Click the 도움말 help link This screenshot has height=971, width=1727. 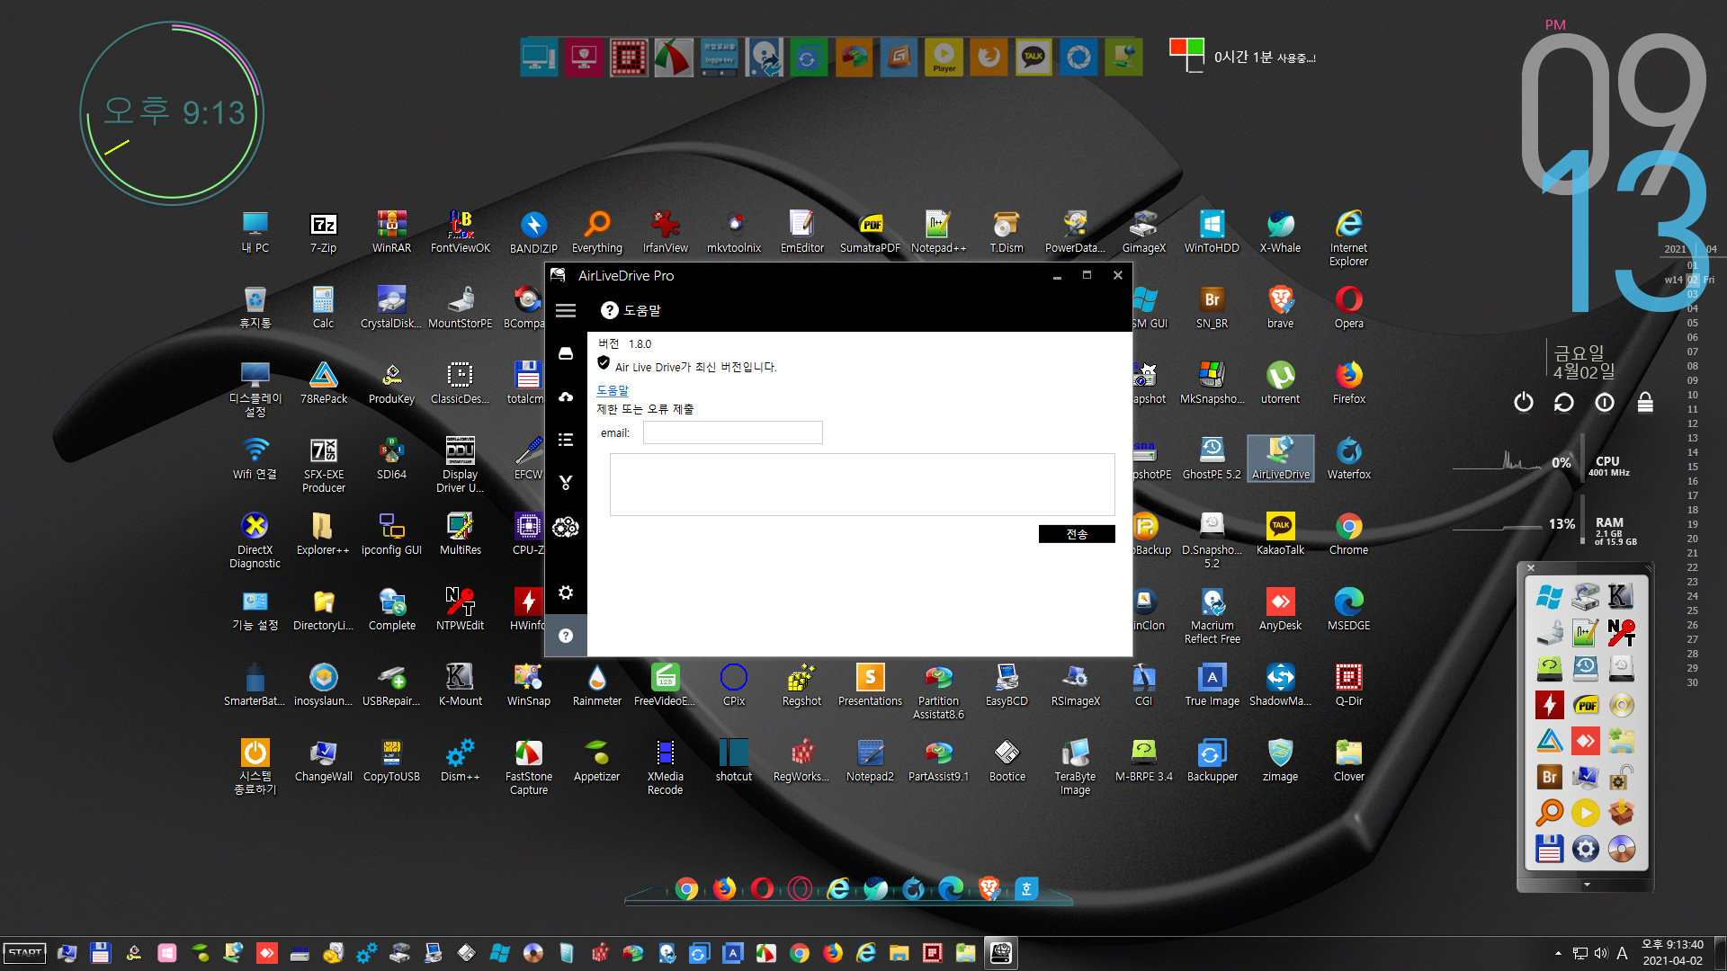(x=613, y=390)
